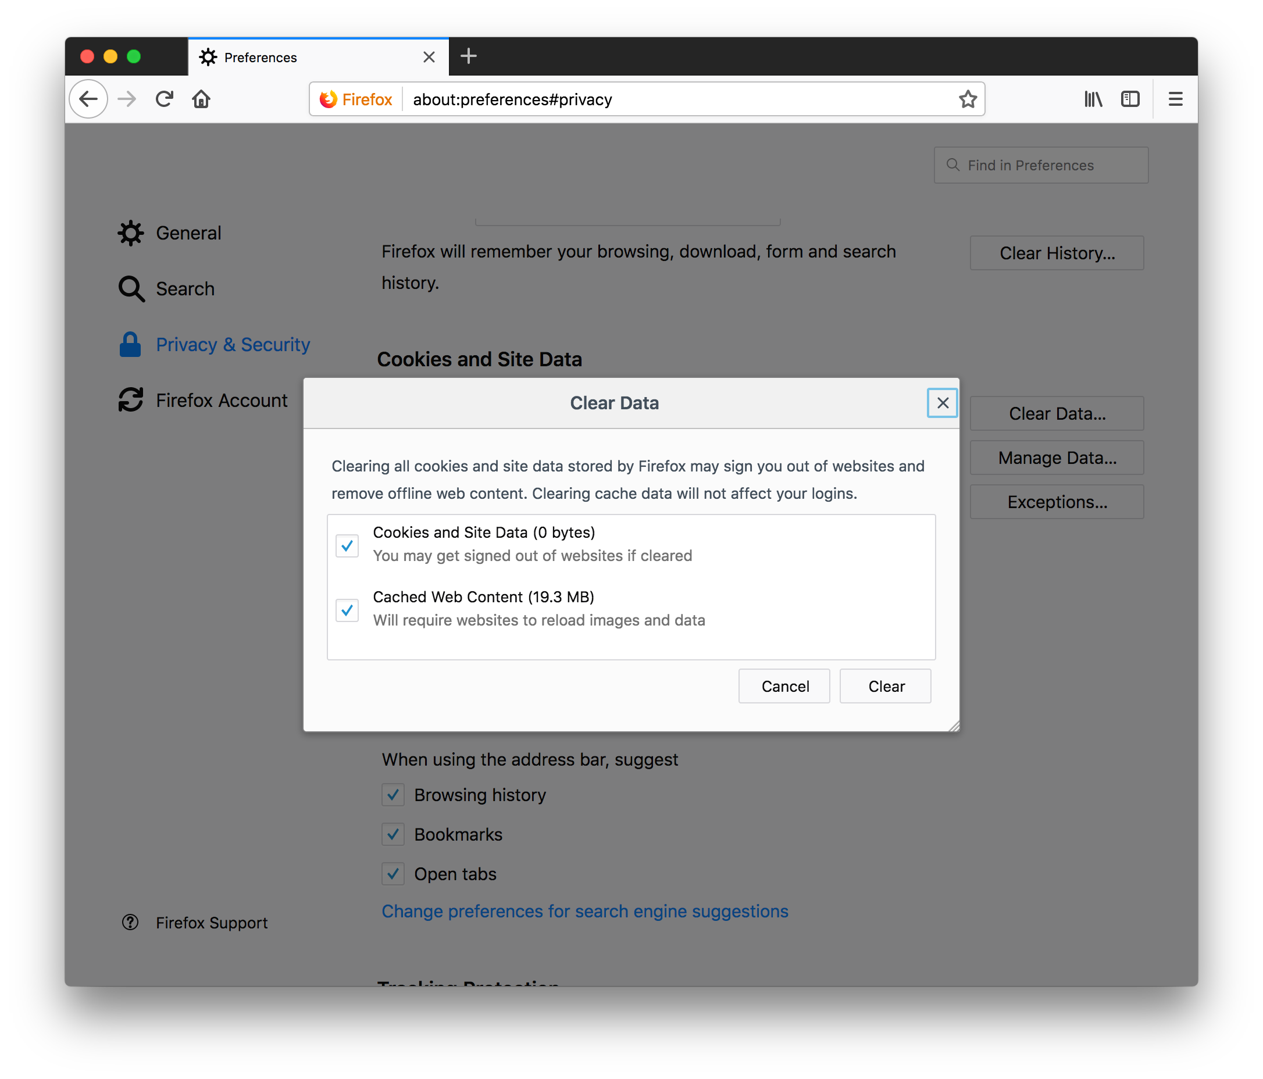This screenshot has height=1079, width=1263.
Task: Click the reload page icon
Action: point(164,98)
